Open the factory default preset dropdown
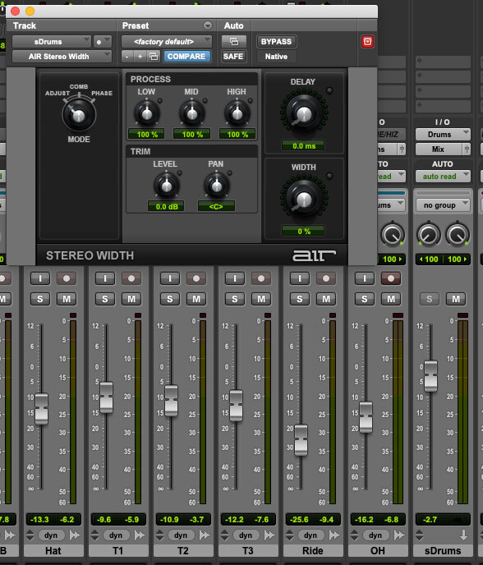Screen dimensions: 483x565 click(167, 42)
